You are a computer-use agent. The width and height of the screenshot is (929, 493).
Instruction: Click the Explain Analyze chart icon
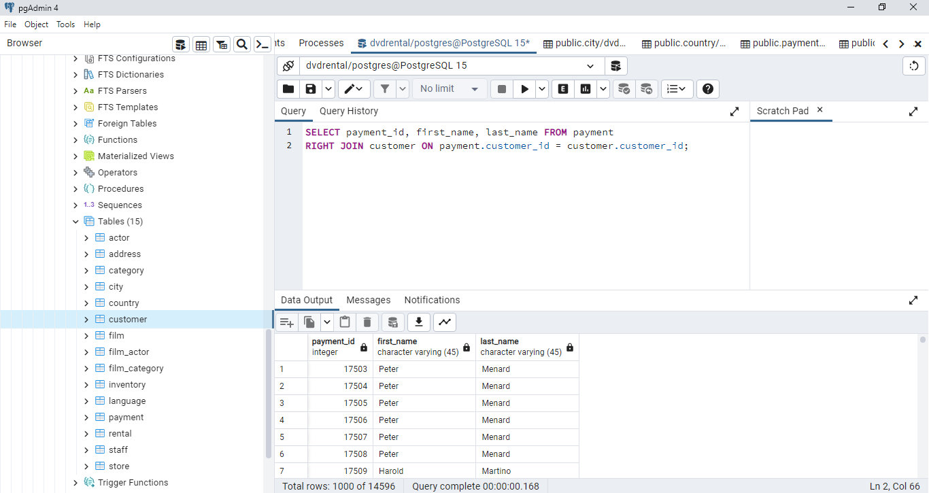(585, 89)
